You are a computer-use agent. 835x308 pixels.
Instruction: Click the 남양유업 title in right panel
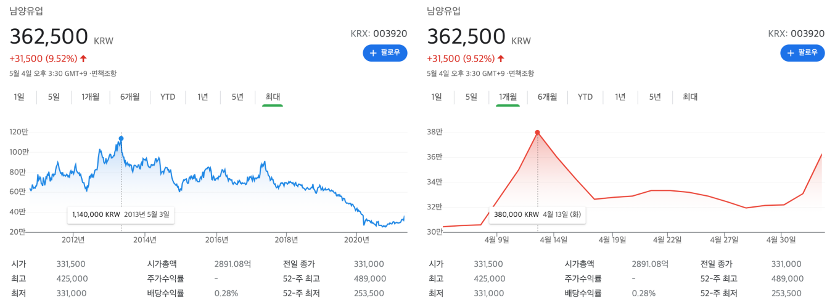coord(444,11)
